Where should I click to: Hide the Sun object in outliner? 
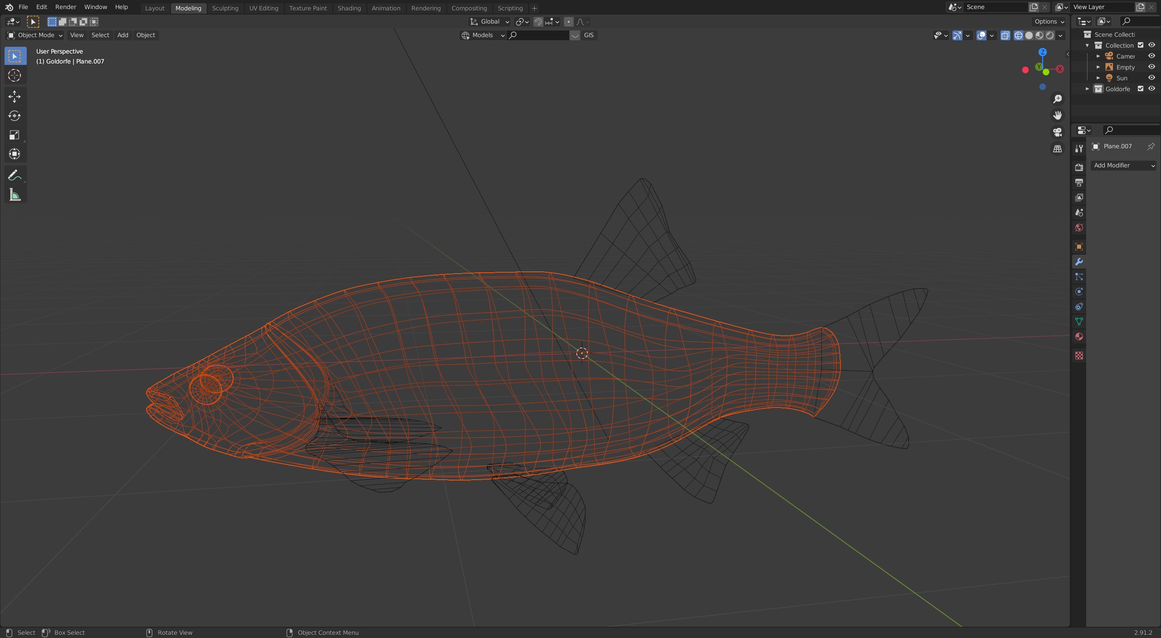tap(1151, 78)
